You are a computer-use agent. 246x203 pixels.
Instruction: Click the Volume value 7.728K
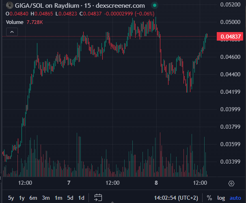tap(35, 22)
